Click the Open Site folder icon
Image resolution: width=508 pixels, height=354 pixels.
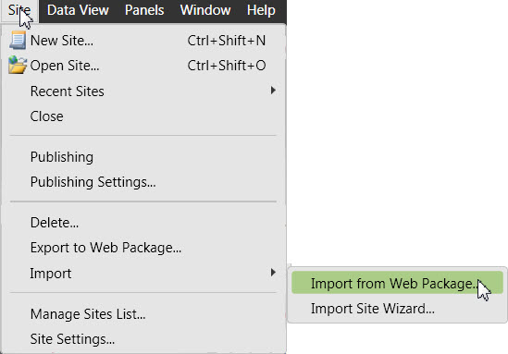click(x=18, y=65)
